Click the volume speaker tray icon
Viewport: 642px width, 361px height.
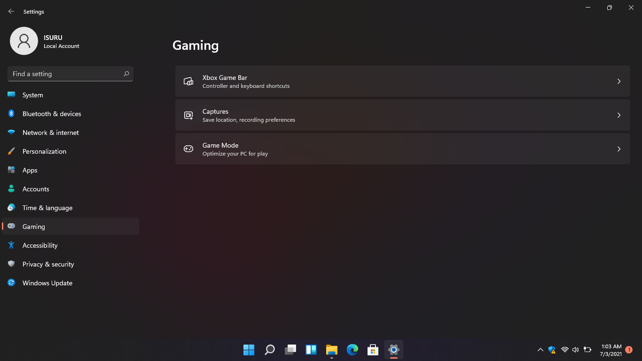(x=576, y=350)
